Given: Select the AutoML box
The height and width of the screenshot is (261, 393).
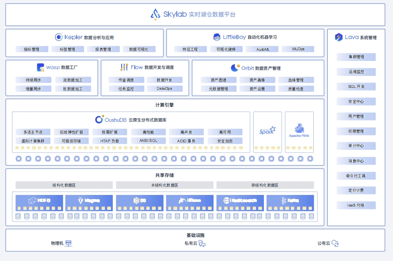Looking at the screenshot, I should (x=262, y=49).
